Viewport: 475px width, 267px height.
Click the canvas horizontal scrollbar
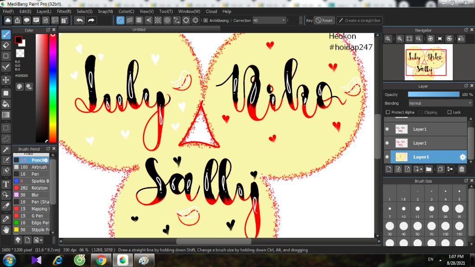(x=213, y=241)
